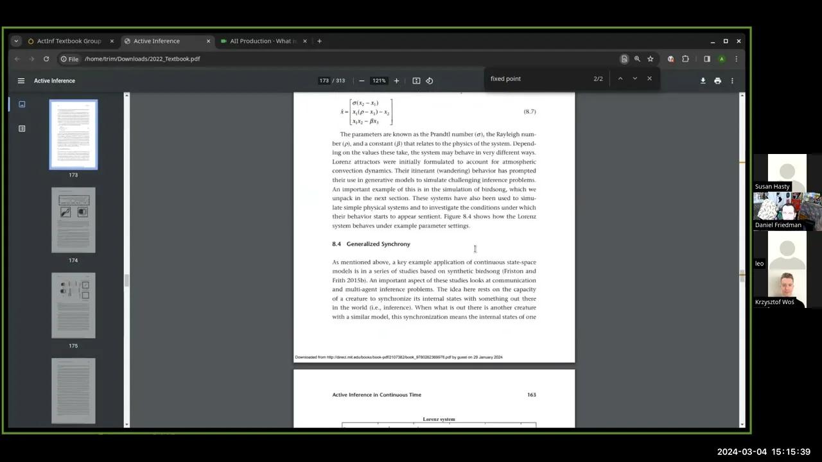Open the Active Inference sidebar menu
Screen dimensions: 822x462
coord(21,80)
